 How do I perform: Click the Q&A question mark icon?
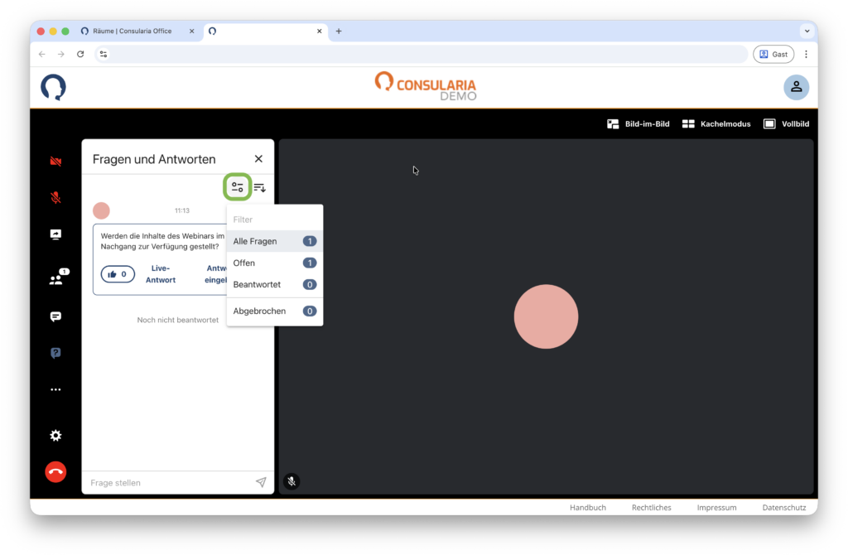pyautogui.click(x=55, y=353)
